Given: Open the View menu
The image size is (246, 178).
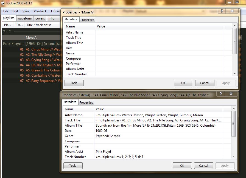Looking at the screenshot, I should click(x=26, y=11).
